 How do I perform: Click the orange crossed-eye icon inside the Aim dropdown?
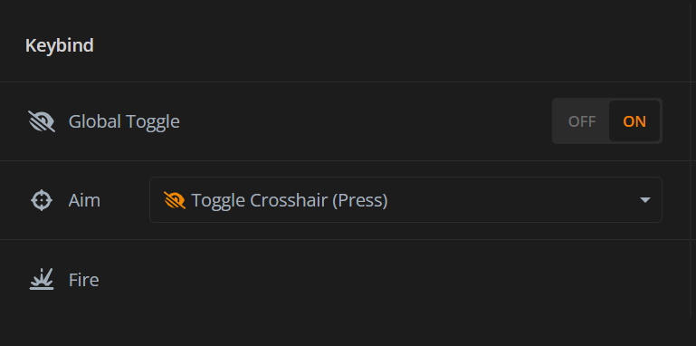coord(175,200)
